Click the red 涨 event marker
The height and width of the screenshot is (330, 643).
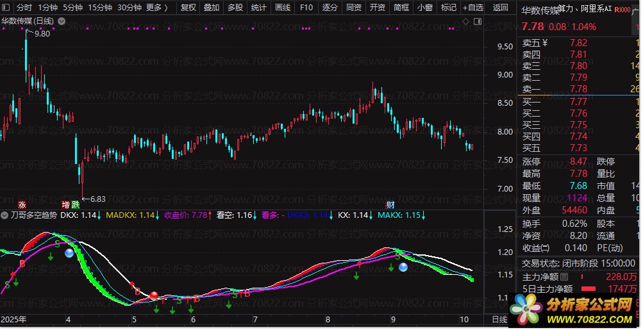[x=22, y=205]
